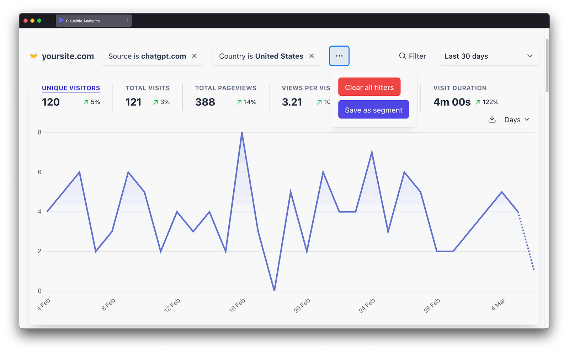Image resolution: width=569 pixels, height=354 pixels.
Task: Click the Plausible Analytics favicon in the tab
Action: click(x=62, y=20)
